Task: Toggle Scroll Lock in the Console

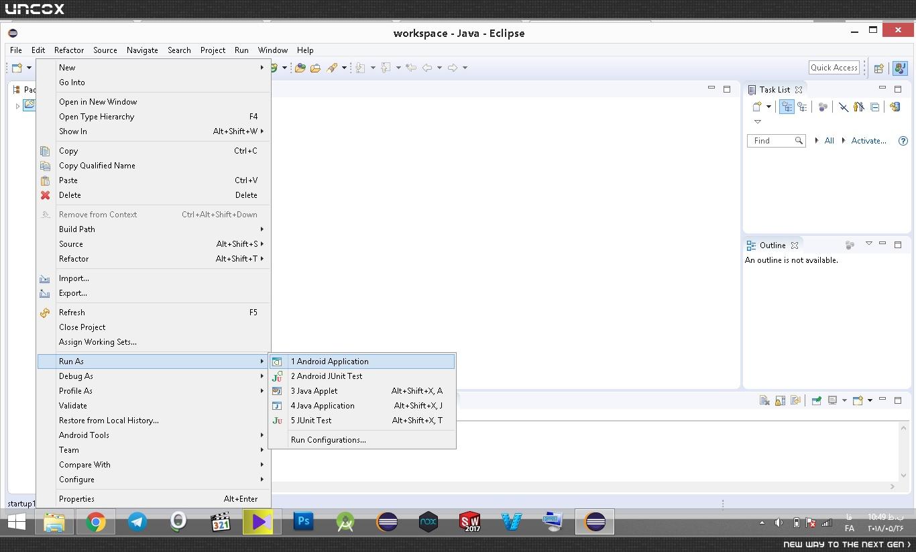Action: pos(780,400)
